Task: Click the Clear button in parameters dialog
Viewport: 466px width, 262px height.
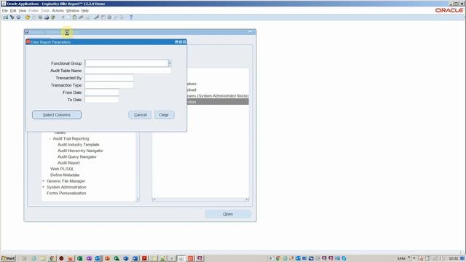Action: click(164, 115)
